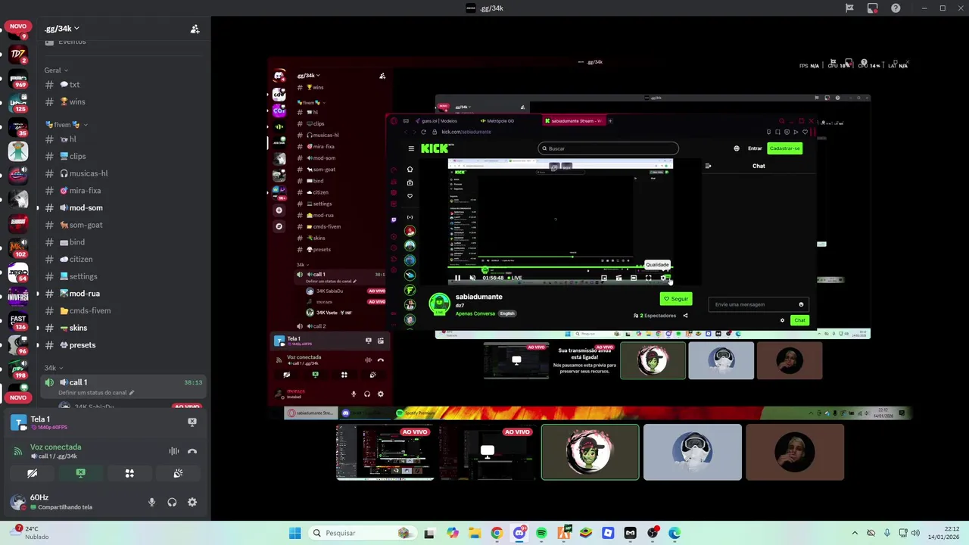969x545 pixels.
Task: Open the server icon with badge 125
Action: tap(18, 103)
